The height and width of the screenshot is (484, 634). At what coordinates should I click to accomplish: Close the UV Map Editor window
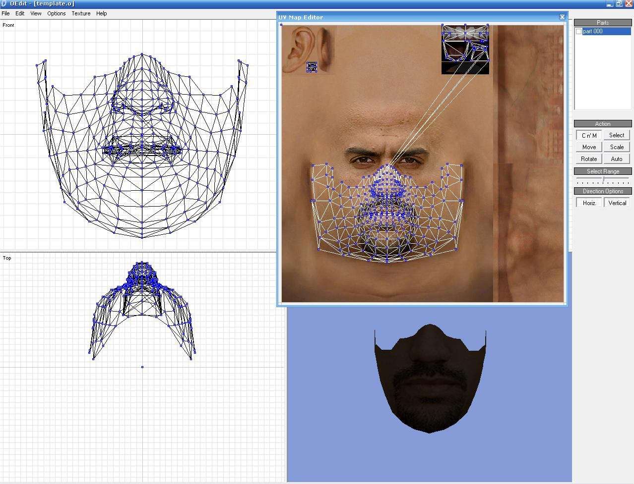click(562, 17)
